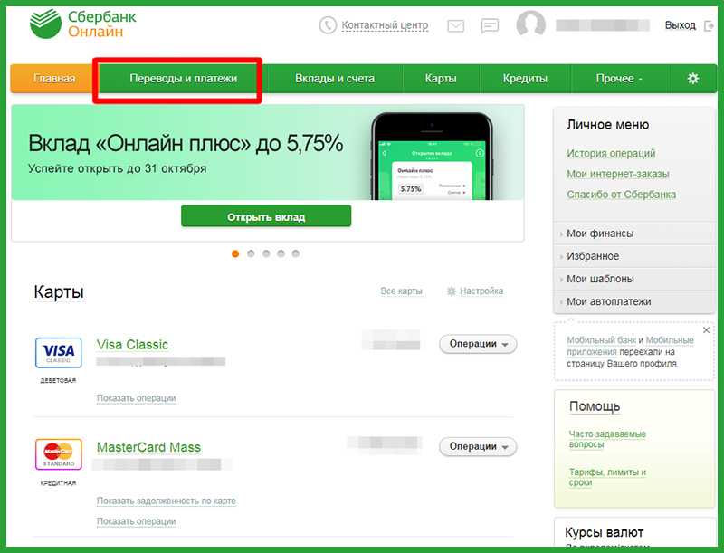Click the Visa Classic card logo
This screenshot has width=724, height=553.
(x=59, y=353)
